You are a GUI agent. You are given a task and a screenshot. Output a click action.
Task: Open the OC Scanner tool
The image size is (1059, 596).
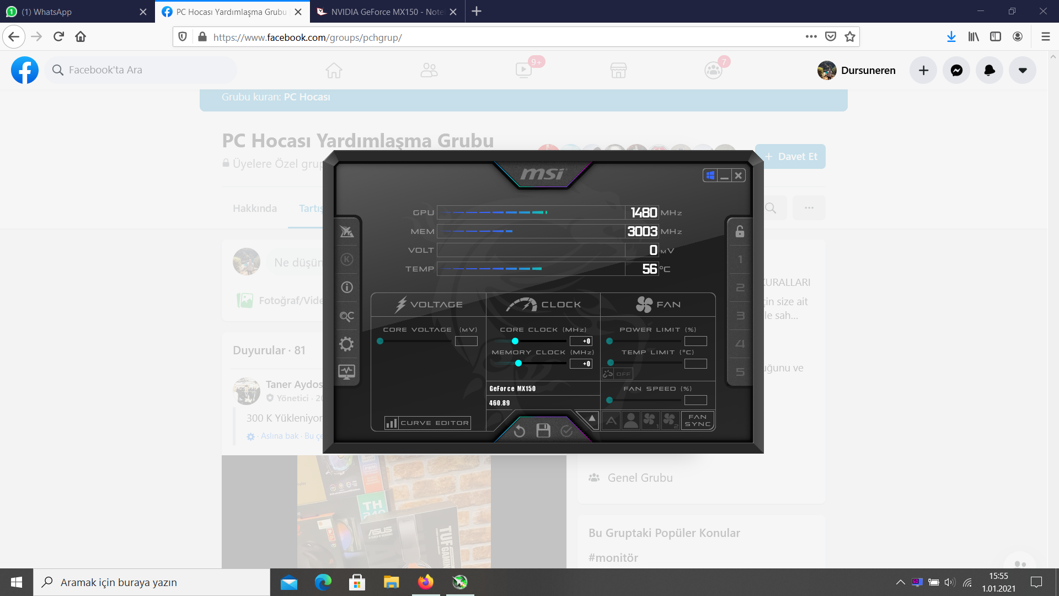click(x=346, y=316)
